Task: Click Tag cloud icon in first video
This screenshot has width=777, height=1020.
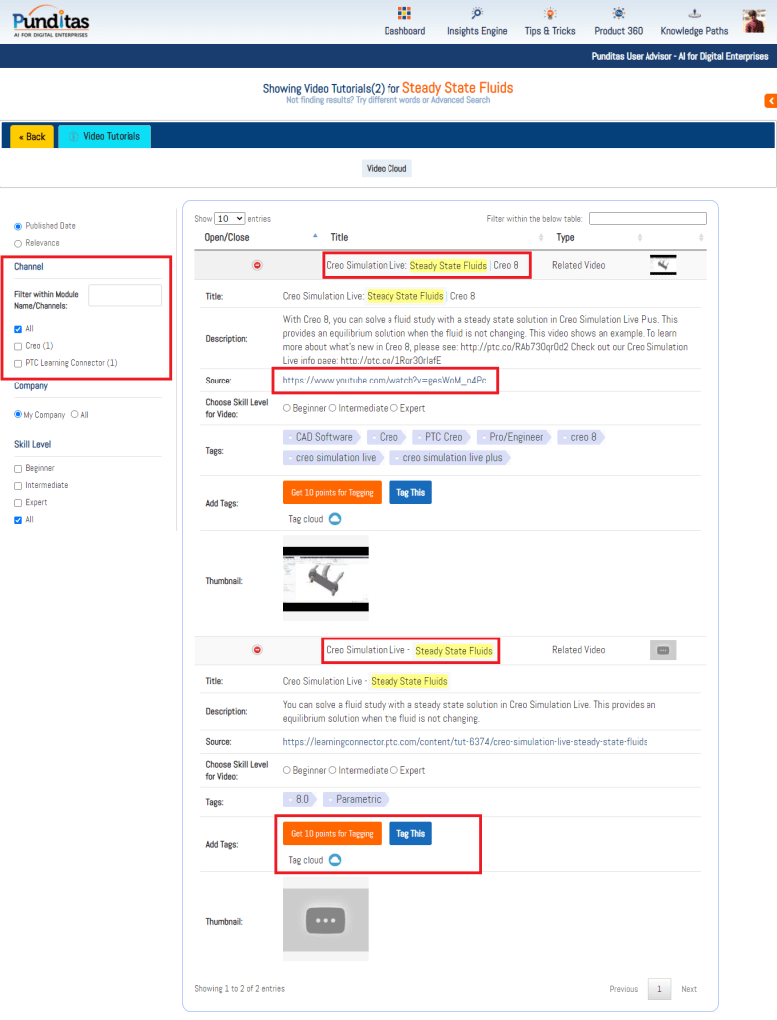Action: (x=335, y=519)
